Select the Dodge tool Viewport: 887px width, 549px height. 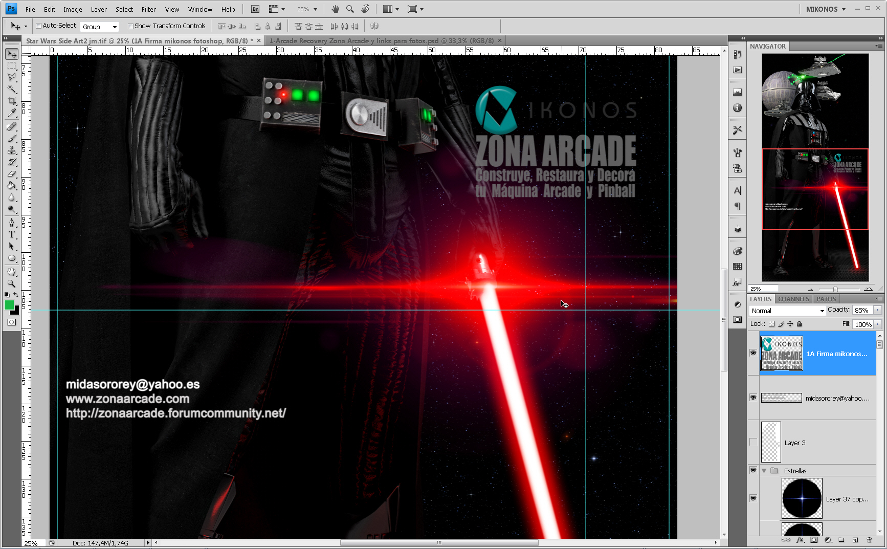click(x=12, y=209)
